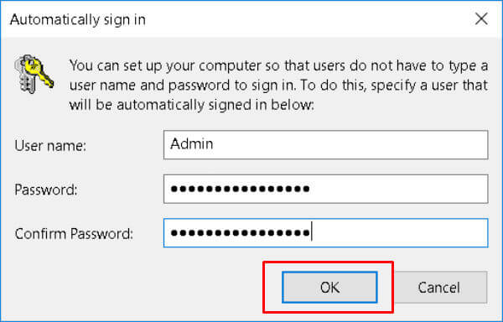Click the "Password:" label text
The height and width of the screenshot is (322, 503).
click(x=46, y=190)
